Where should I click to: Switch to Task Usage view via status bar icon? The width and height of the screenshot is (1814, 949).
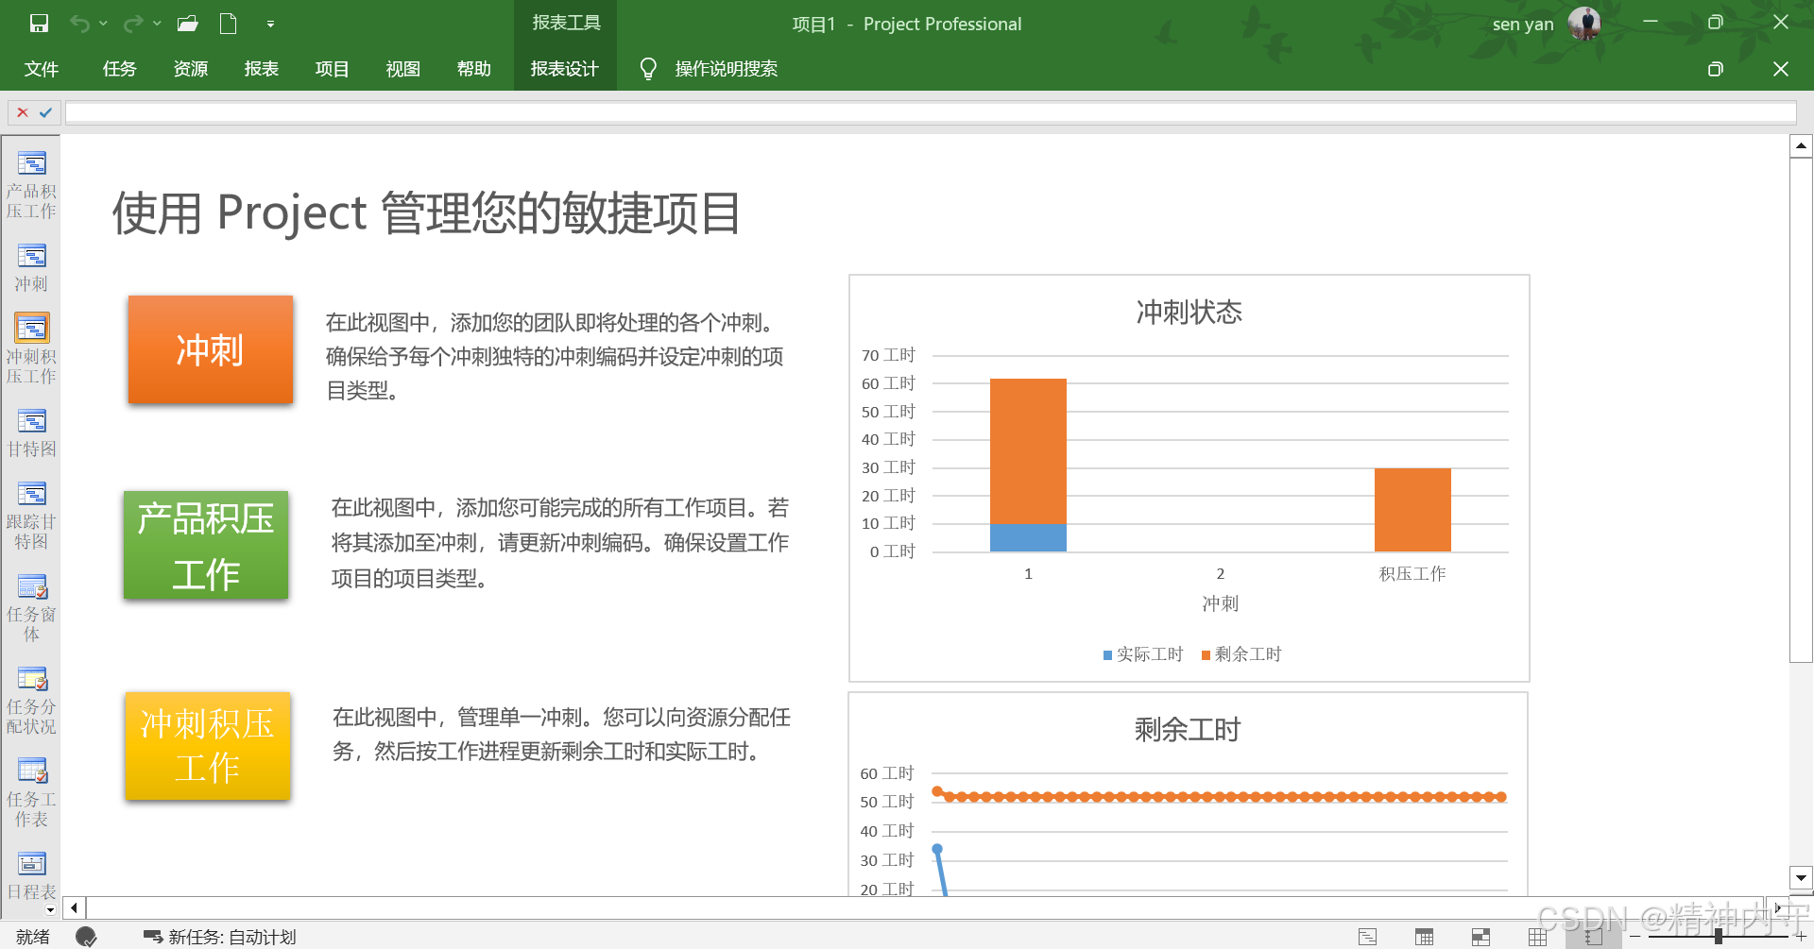pos(1424,937)
